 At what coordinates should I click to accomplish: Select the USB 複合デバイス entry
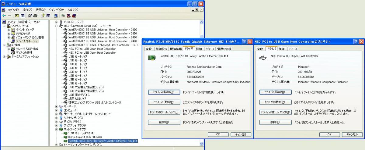tap(79, 95)
